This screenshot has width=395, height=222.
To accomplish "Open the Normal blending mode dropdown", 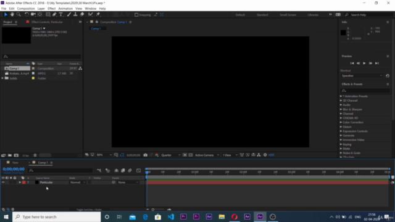I will point(78,183).
